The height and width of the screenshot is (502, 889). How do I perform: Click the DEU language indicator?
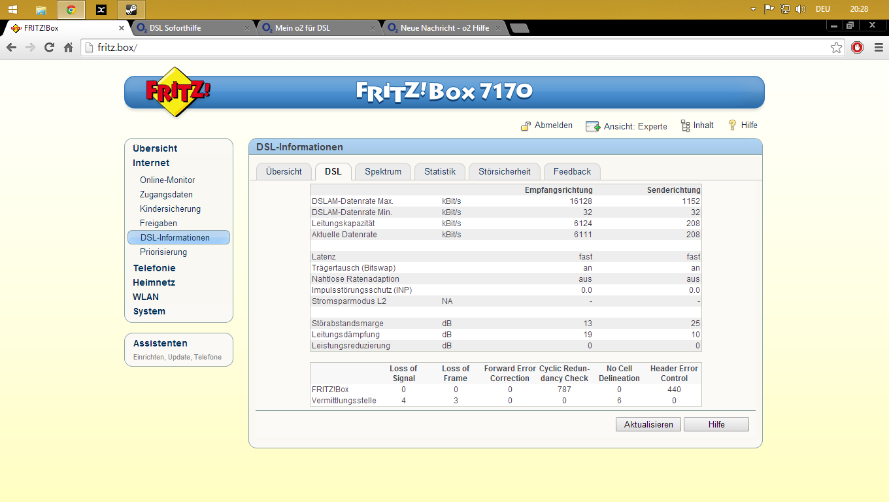[823, 9]
